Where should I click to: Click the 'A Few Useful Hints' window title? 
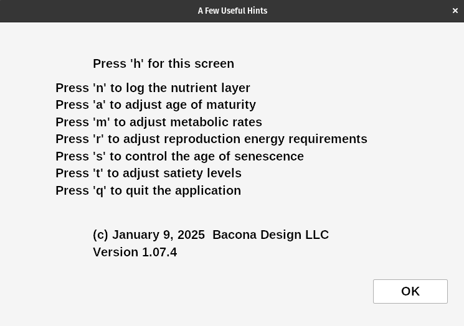[x=232, y=11]
